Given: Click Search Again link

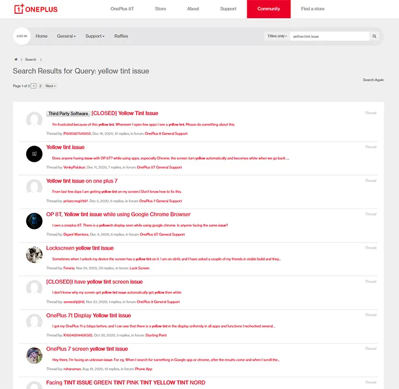Looking at the screenshot, I should [x=373, y=80].
